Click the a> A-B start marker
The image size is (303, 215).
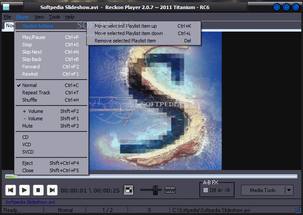click(220, 190)
